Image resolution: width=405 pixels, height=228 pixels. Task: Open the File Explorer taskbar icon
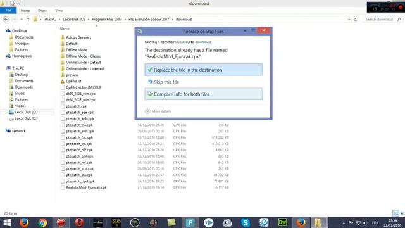point(318,222)
